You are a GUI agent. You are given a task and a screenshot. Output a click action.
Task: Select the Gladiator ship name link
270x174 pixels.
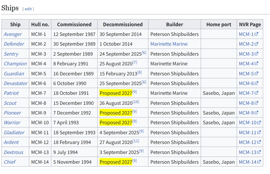(14, 132)
